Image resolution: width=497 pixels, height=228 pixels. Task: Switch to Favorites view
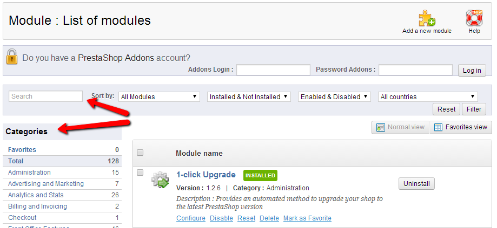coord(461,127)
